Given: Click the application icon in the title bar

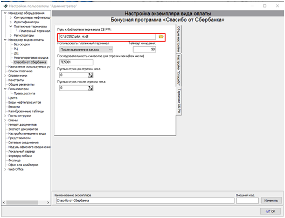Looking at the screenshot, I should pos(5,6).
